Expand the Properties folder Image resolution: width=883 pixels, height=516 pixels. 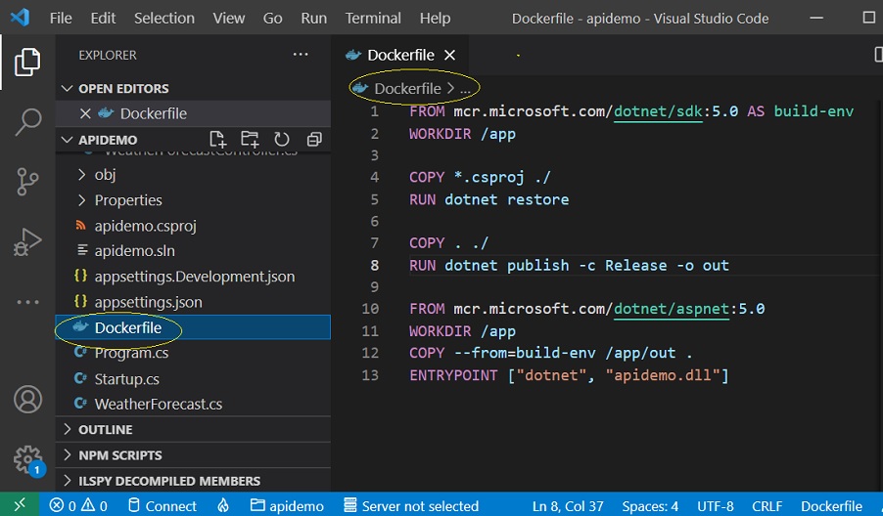tap(81, 200)
